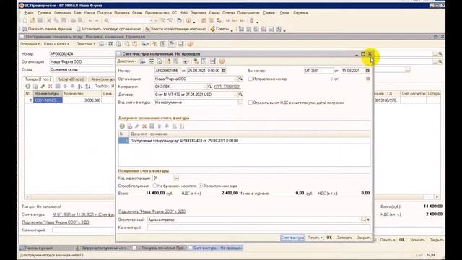Click green add row icon in receipt goods table
Screen dimensions: 462x260
click(x=28, y=87)
